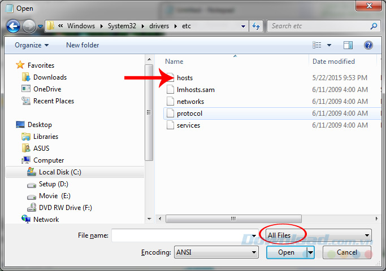This screenshot has height=271, width=386.
Task: Click the horizontal scrollbar thumb in the file list
Action: tap(233, 218)
